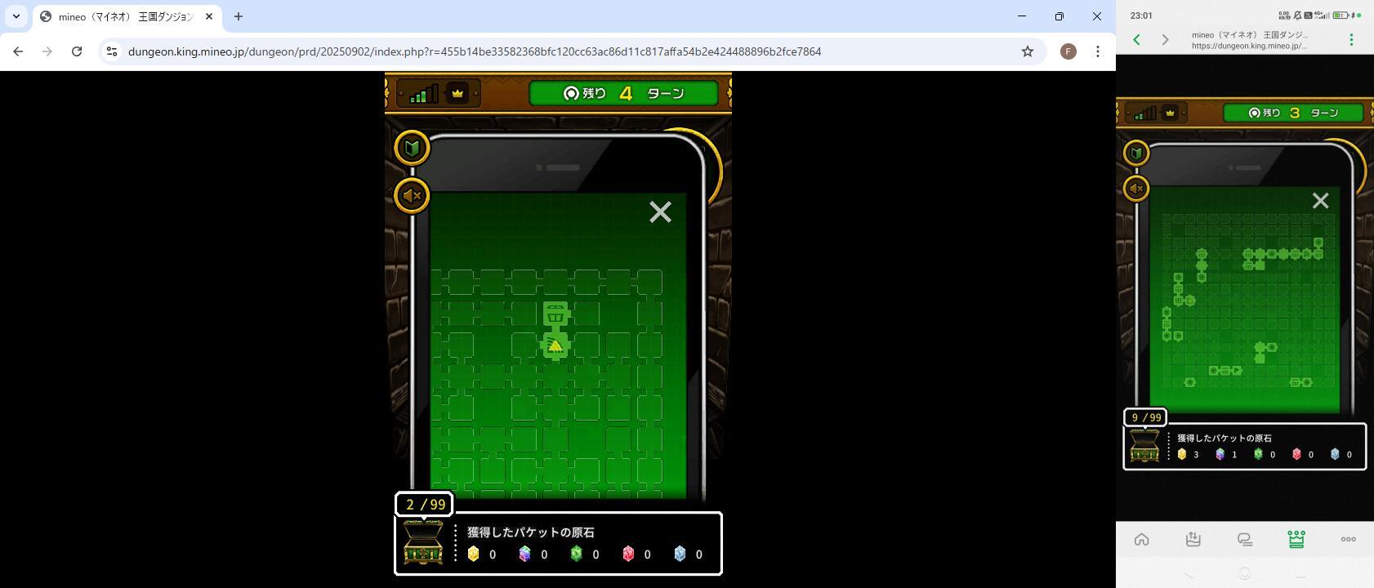Toggle the mute sound button in Chrome game
The height and width of the screenshot is (588, 1374).
click(x=412, y=196)
